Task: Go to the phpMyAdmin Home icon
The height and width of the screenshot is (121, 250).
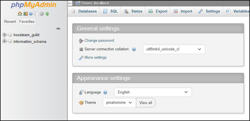Action: click(x=20, y=14)
